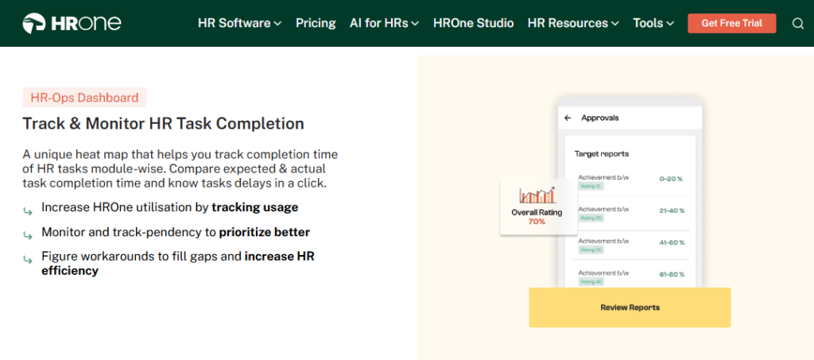
Task: Expand the HR Resources menu
Action: pyautogui.click(x=573, y=23)
